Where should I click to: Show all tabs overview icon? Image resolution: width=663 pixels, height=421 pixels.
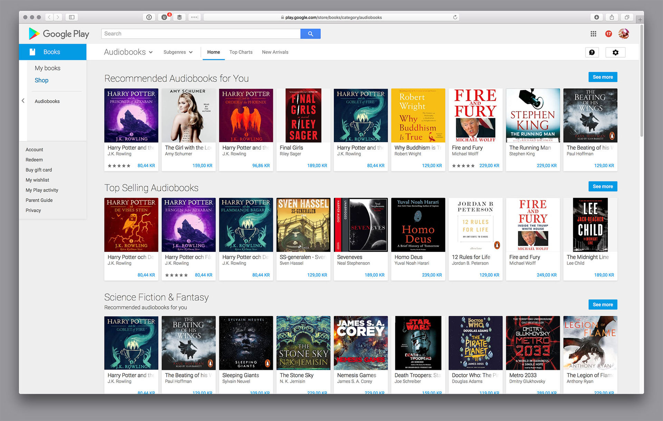point(627,17)
